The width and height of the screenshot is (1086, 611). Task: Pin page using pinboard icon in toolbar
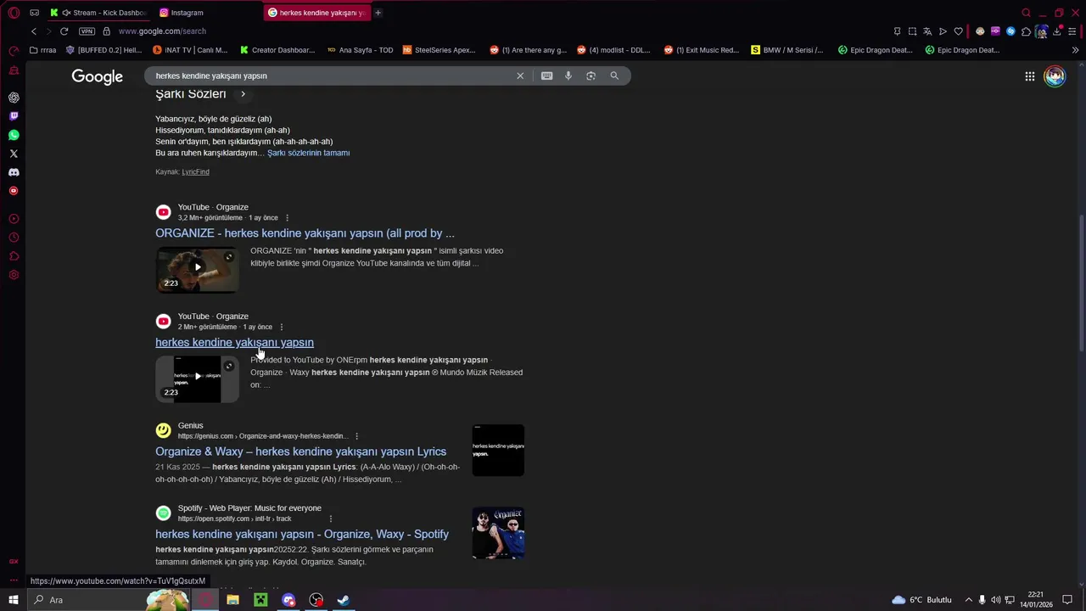[897, 31]
